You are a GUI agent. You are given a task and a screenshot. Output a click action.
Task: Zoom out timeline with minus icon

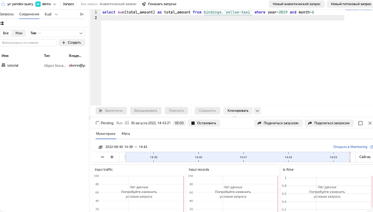tap(102, 157)
